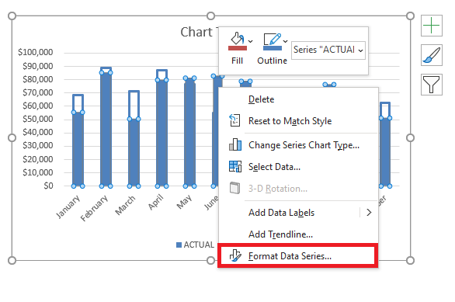Image resolution: width=455 pixels, height=302 pixels.
Task: Select the May data bar
Action: point(189,132)
